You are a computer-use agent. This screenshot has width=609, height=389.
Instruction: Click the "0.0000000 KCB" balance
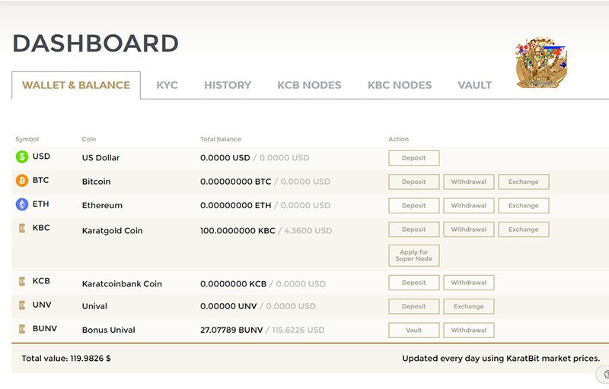(234, 283)
